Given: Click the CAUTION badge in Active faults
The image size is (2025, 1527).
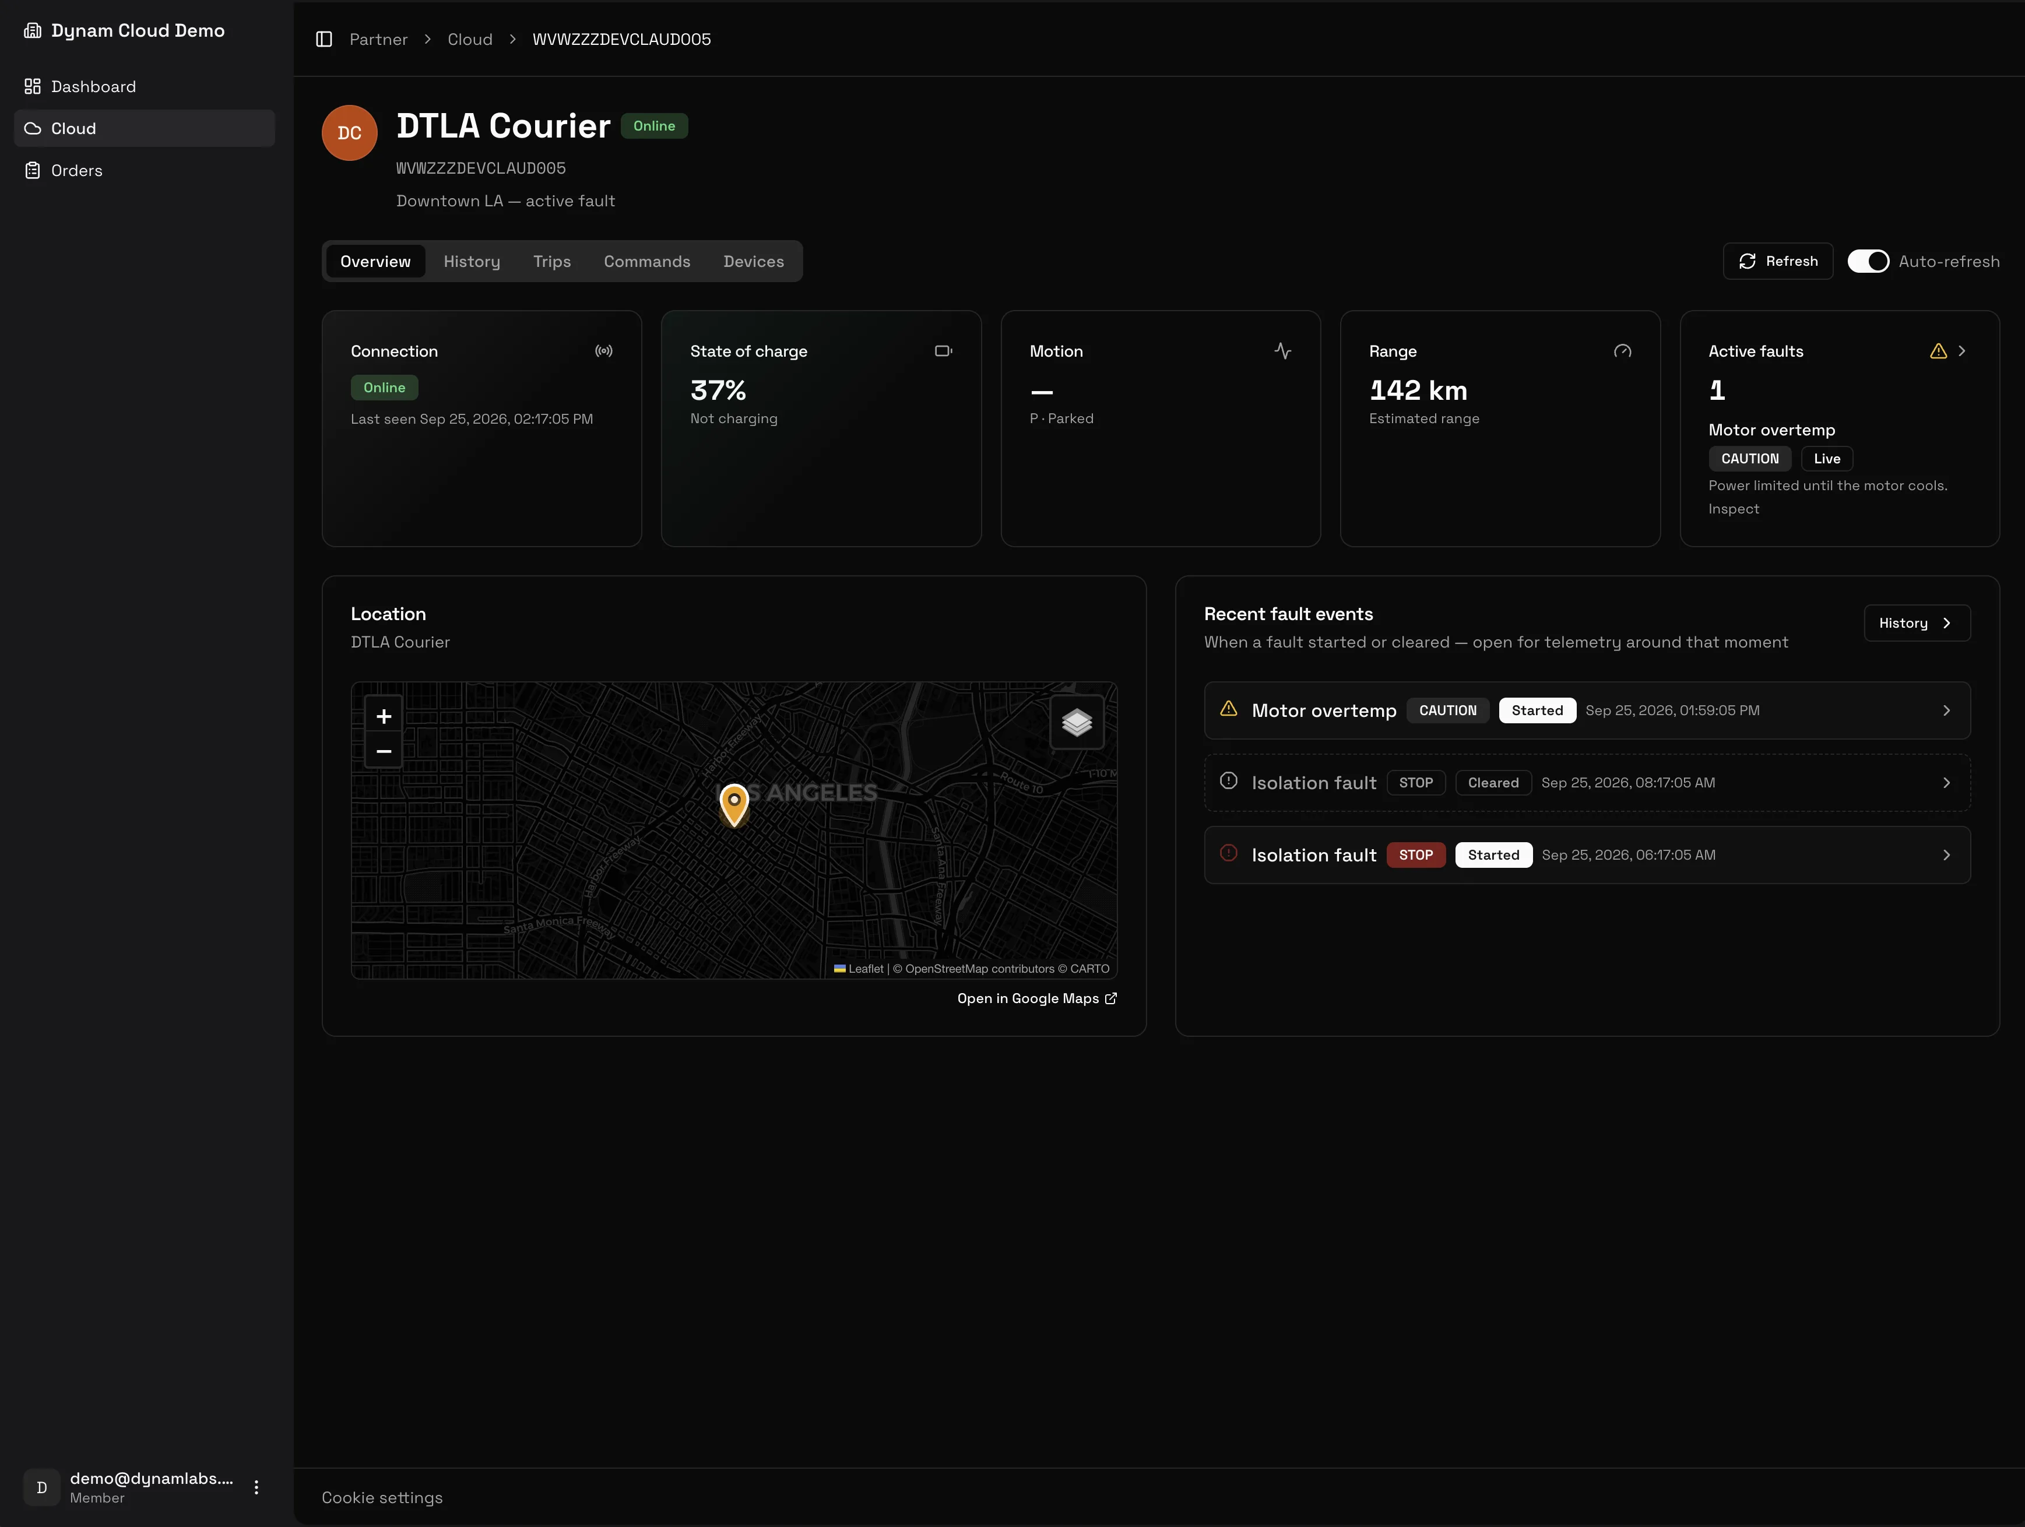Looking at the screenshot, I should (1749, 459).
